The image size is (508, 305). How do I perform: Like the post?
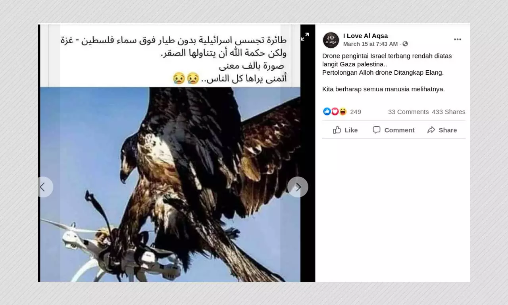pyautogui.click(x=345, y=130)
